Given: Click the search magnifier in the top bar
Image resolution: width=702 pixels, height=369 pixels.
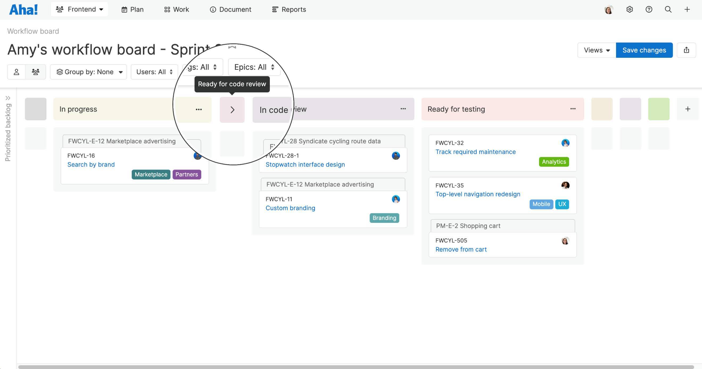Looking at the screenshot, I should click(668, 9).
